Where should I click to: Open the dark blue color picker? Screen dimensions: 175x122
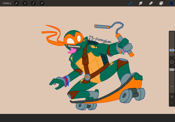click(171, 3)
